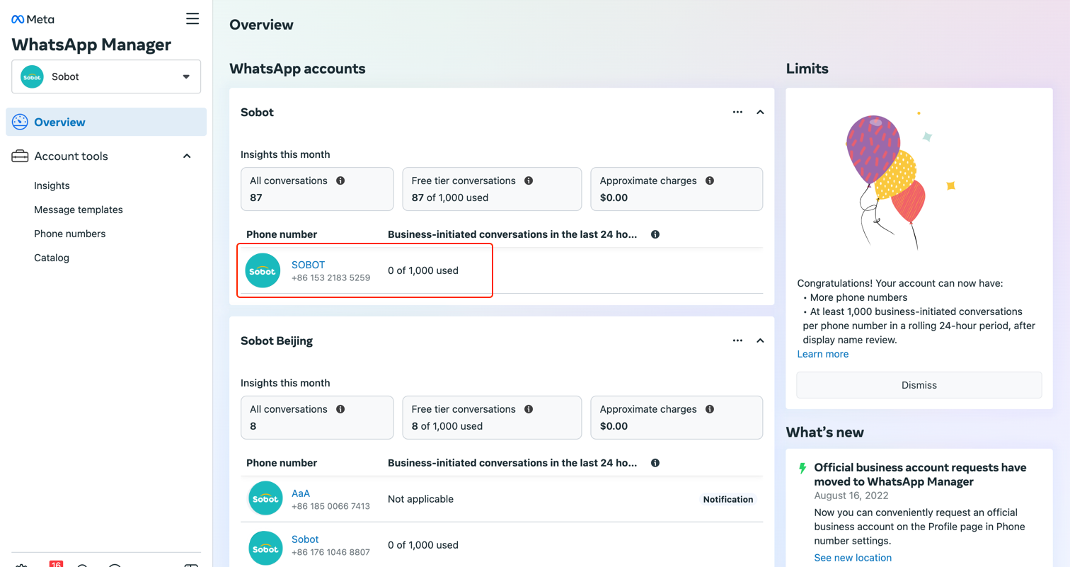Click the Official business account requests headline
Viewport: 1070px width, 567px height.
920,475
